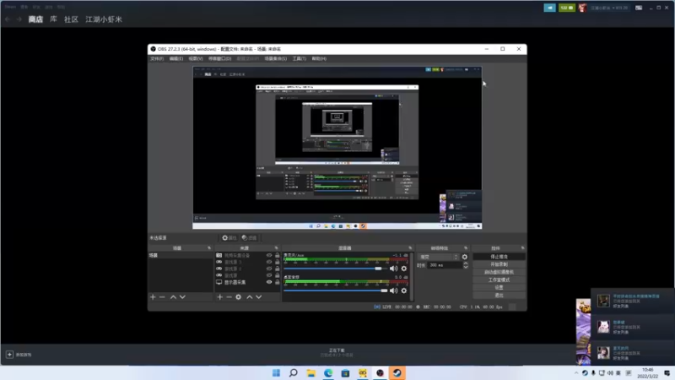Click Stop Streaming button in Controls
The image size is (675, 380).
point(499,257)
